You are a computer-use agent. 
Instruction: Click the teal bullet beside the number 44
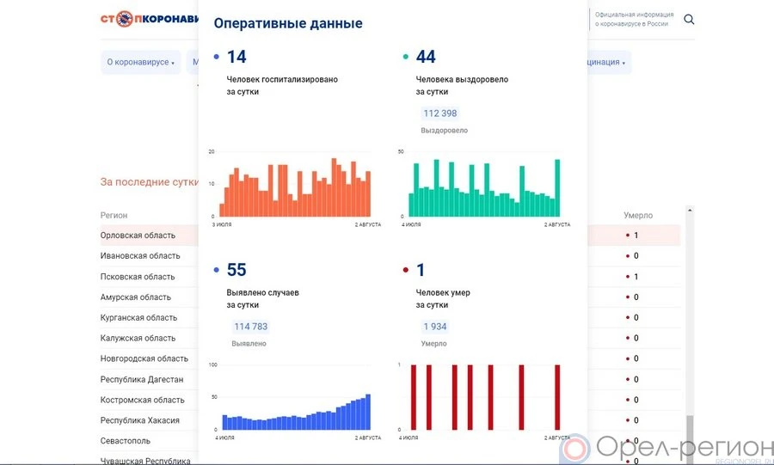click(x=405, y=58)
